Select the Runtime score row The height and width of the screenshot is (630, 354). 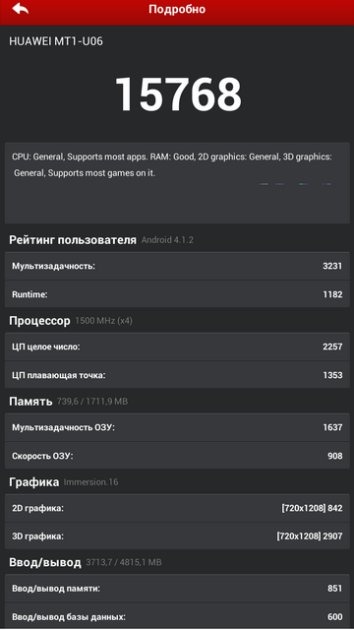coord(177,294)
